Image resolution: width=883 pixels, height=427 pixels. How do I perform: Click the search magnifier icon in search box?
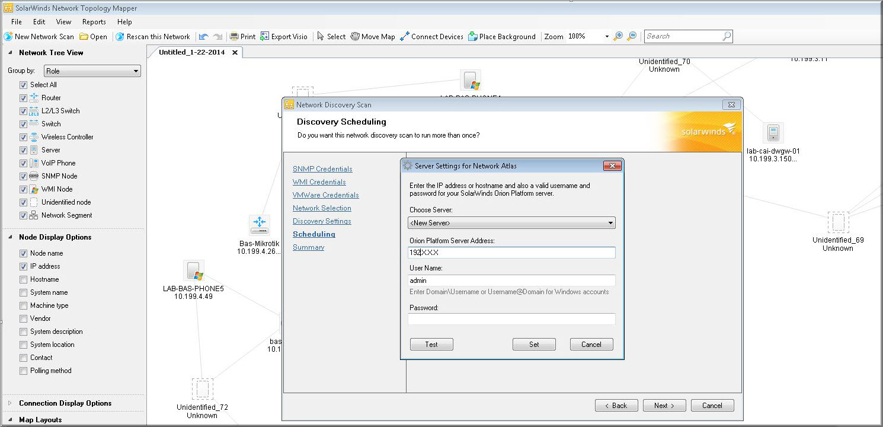[x=727, y=36]
